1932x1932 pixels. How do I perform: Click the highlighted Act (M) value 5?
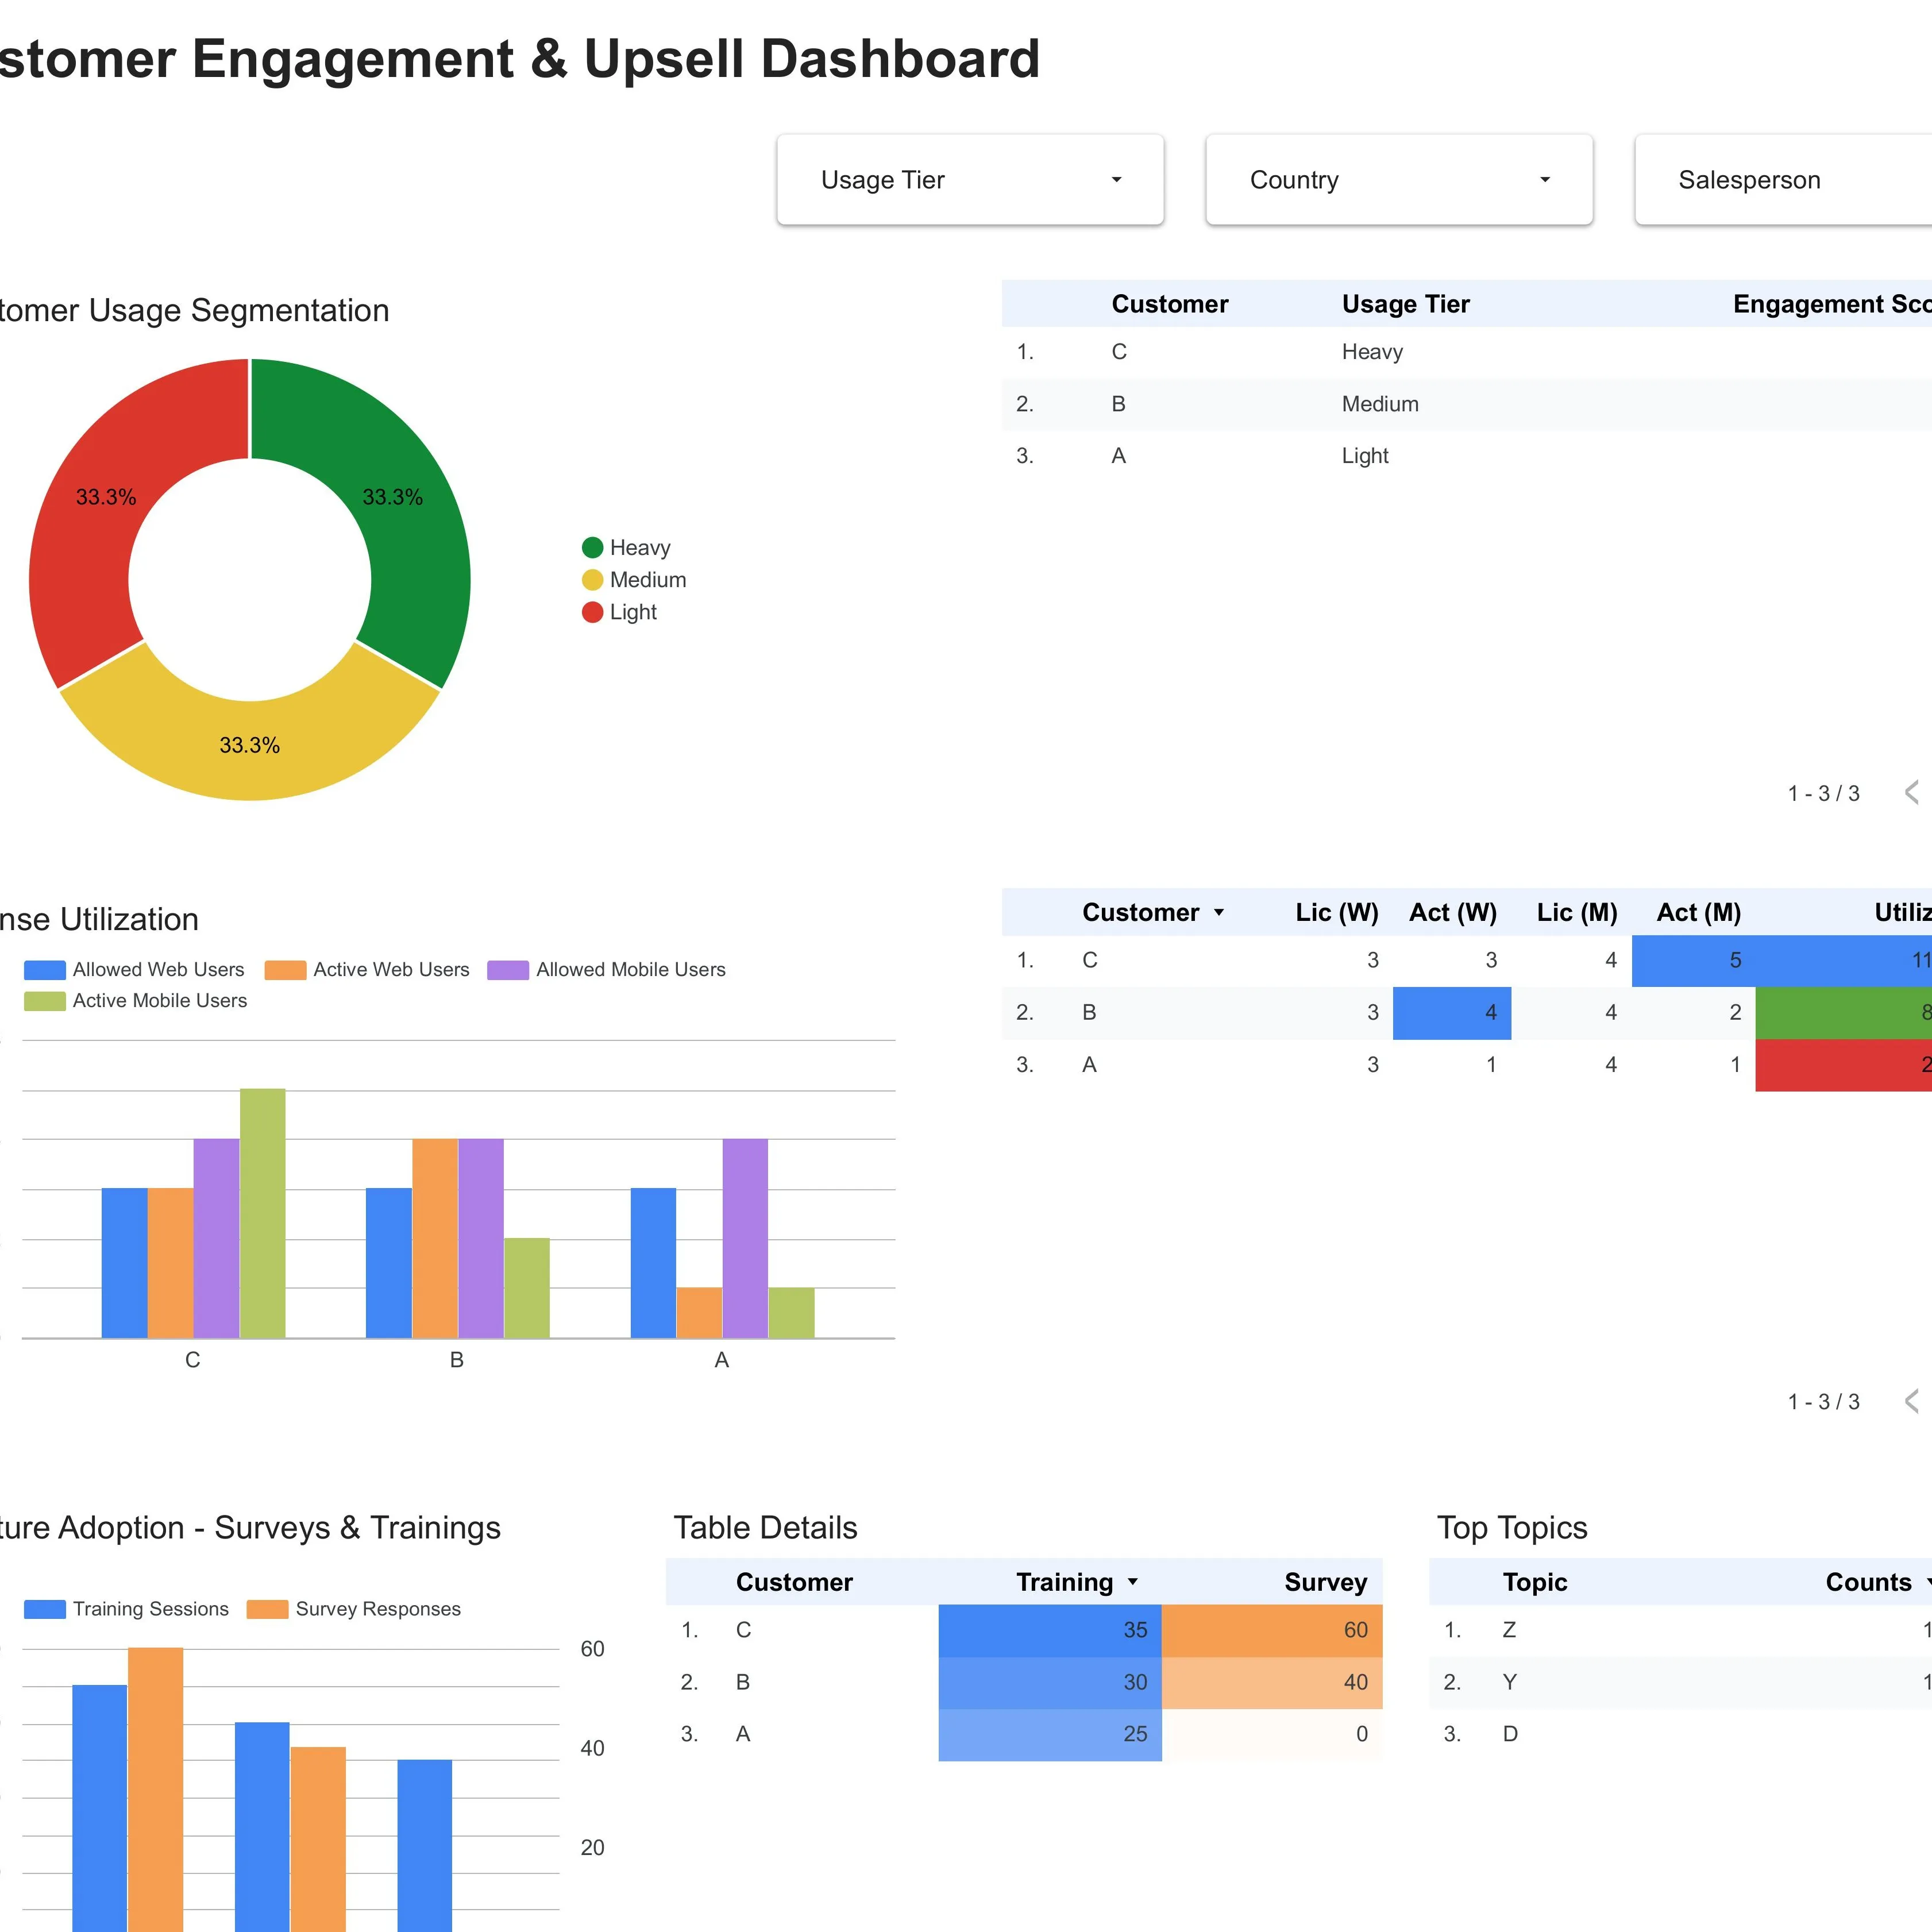1693,961
